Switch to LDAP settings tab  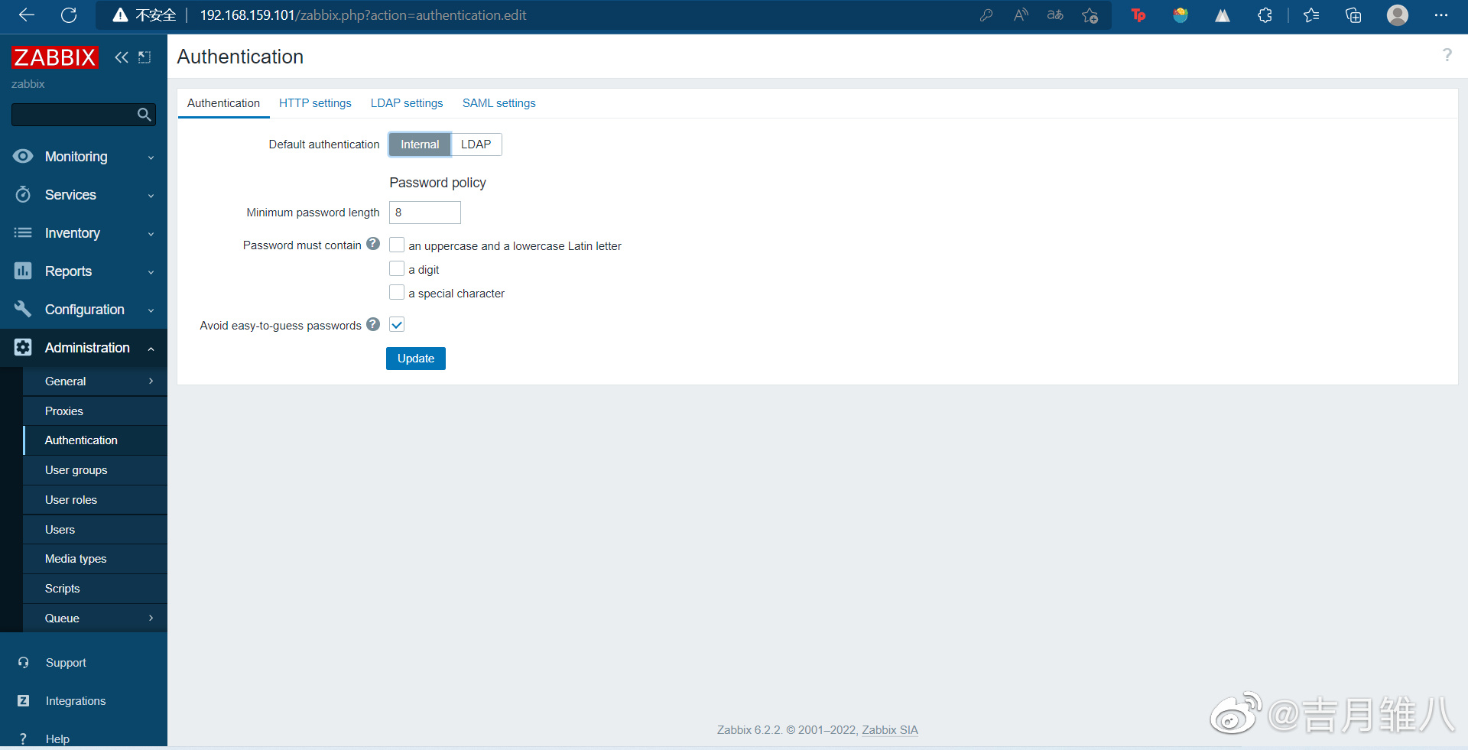[x=407, y=103]
